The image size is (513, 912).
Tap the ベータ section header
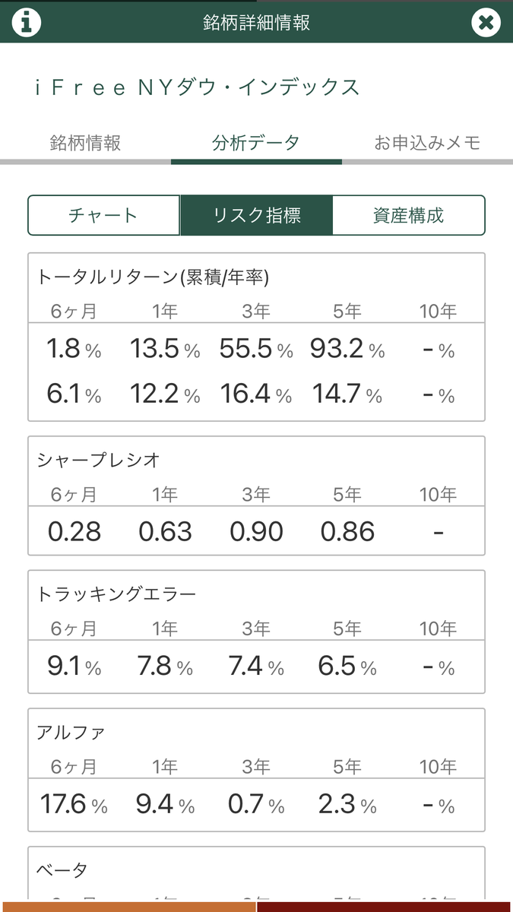pyautogui.click(x=62, y=869)
